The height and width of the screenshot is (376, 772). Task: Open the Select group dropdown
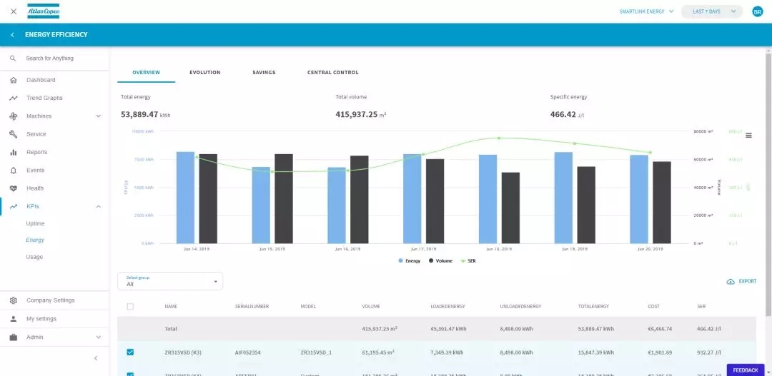pyautogui.click(x=170, y=281)
